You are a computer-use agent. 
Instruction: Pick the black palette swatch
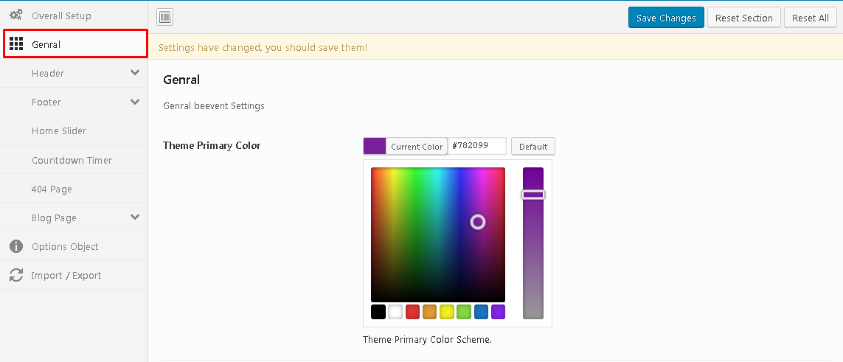(x=378, y=312)
